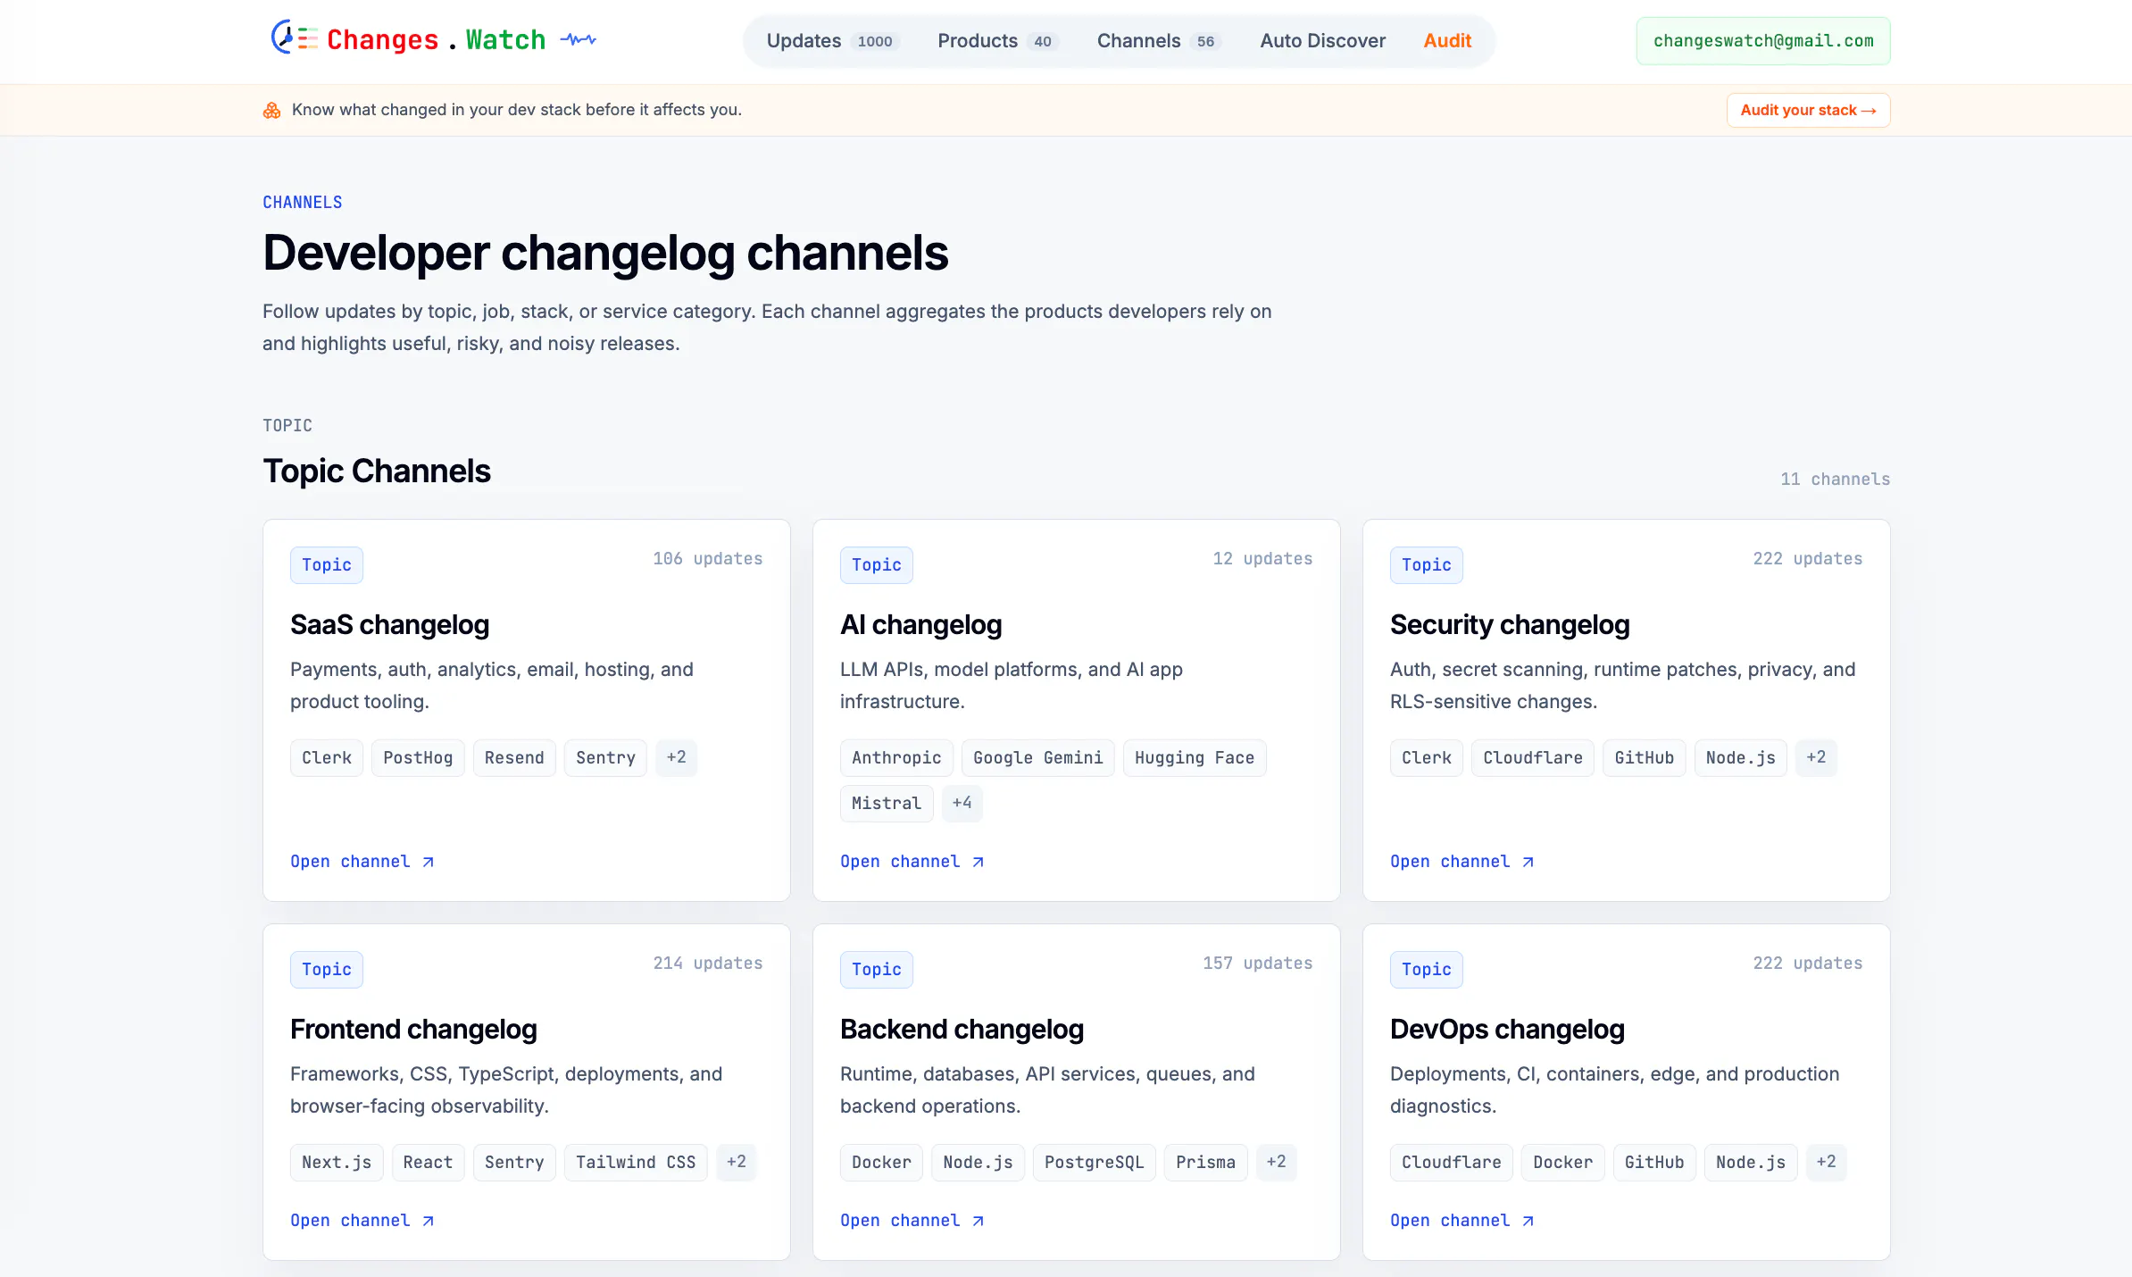Expand the +2 tags in Backend changelog
Screen dimensions: 2132x1277
(x=1276, y=1163)
